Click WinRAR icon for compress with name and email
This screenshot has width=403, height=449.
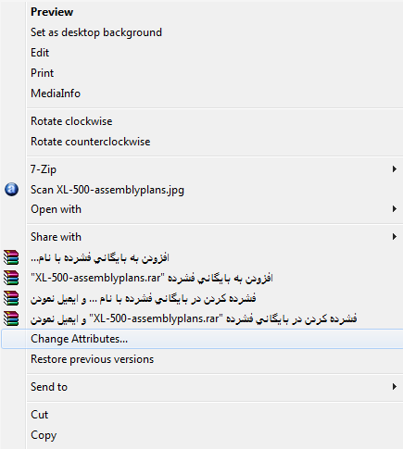click(x=11, y=298)
